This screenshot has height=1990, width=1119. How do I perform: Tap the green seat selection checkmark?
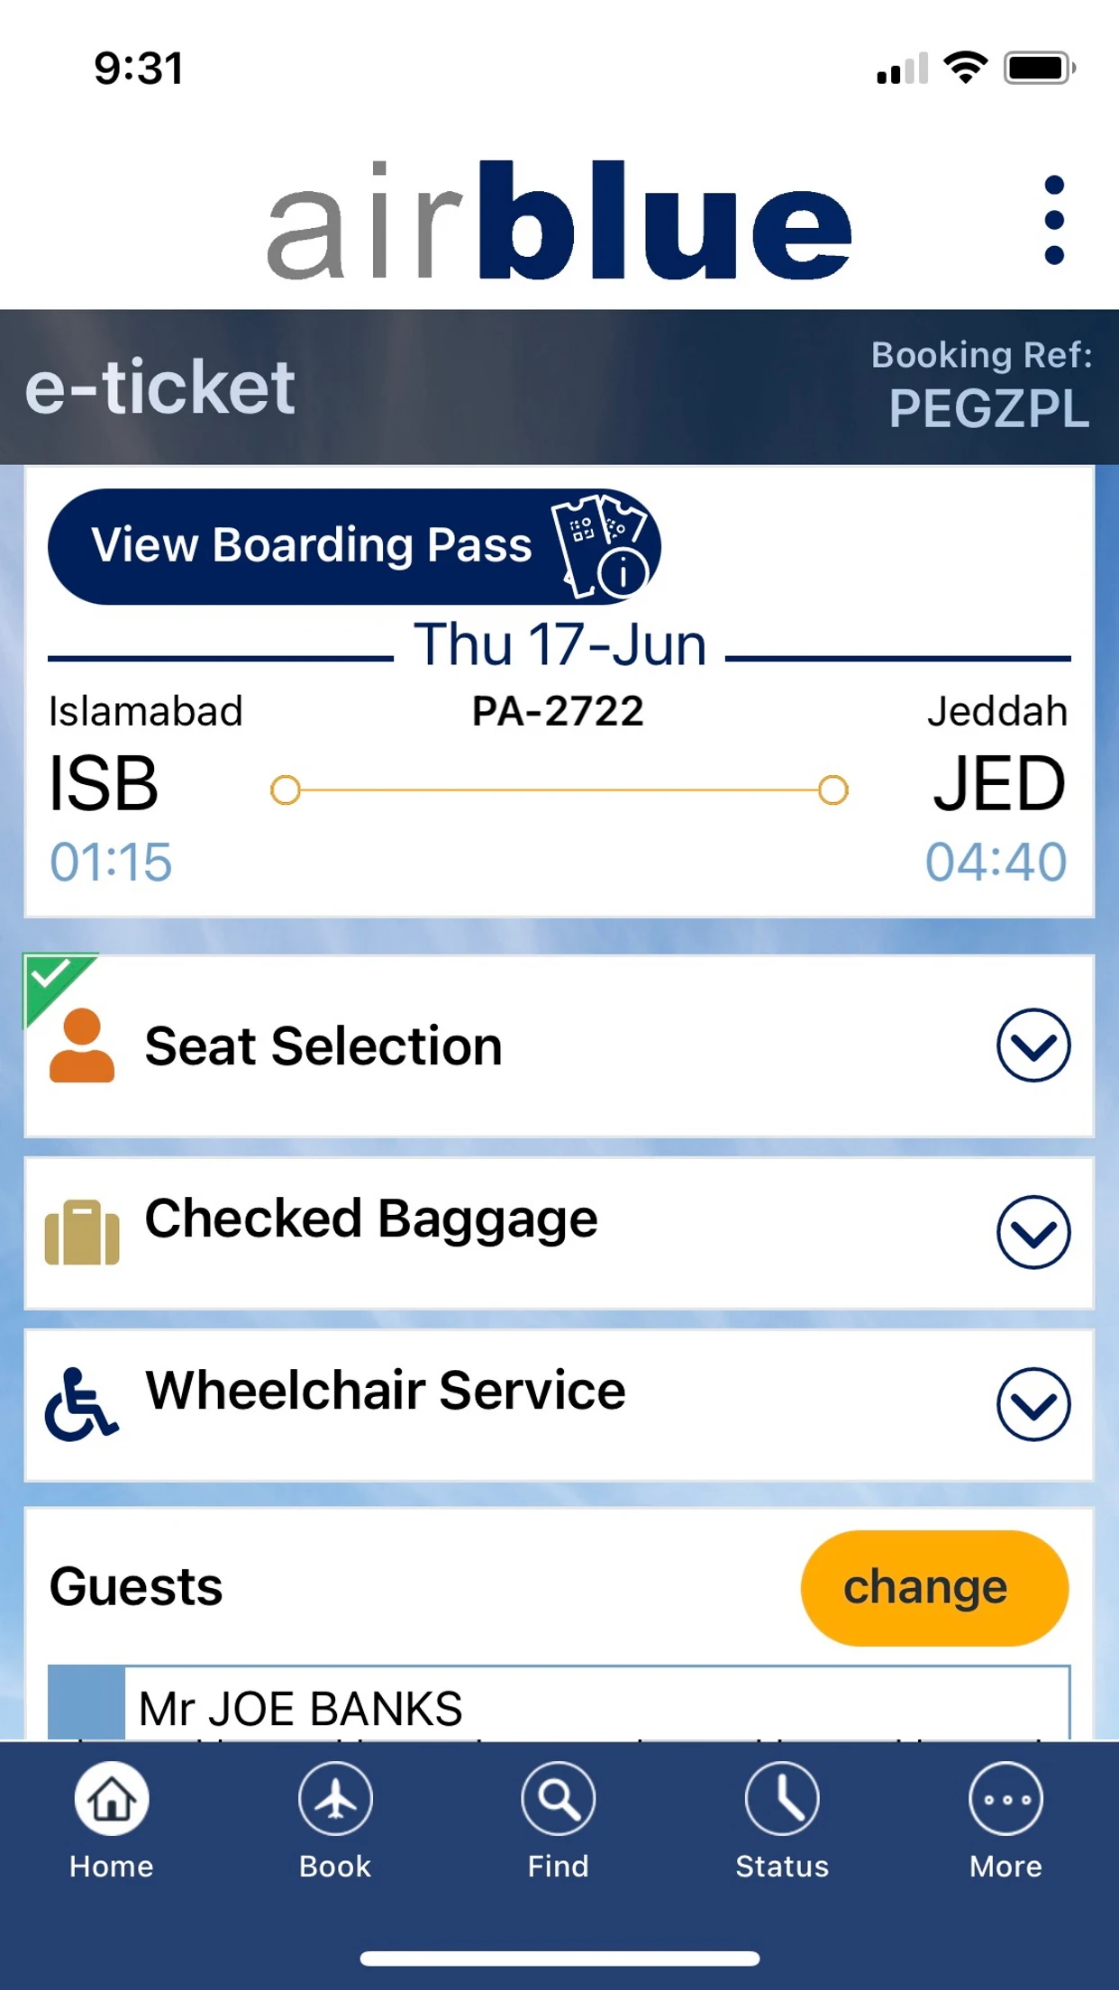(51, 977)
